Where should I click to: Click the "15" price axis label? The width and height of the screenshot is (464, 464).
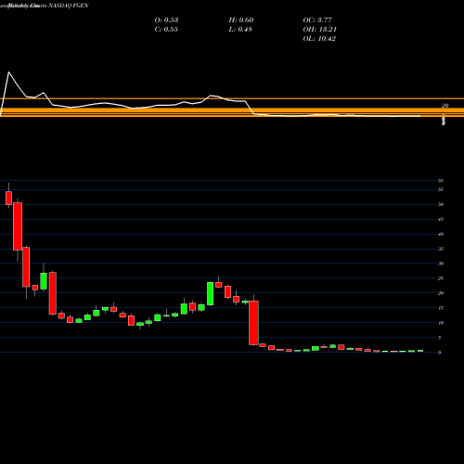[441, 308]
